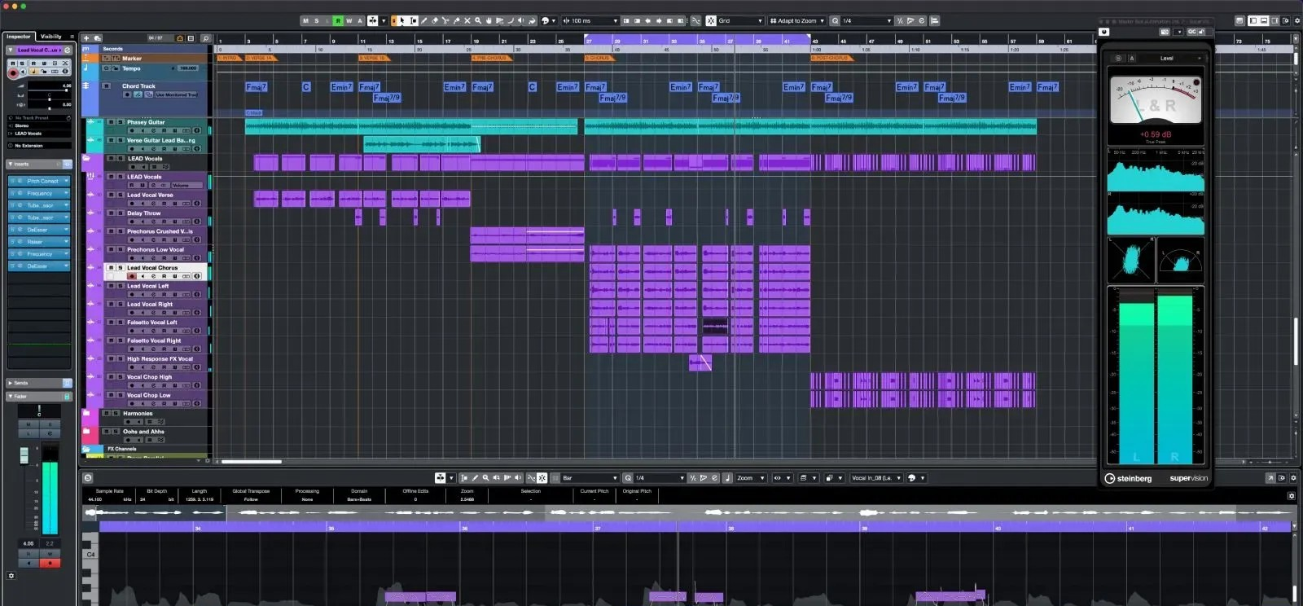The height and width of the screenshot is (606, 1303).
Task: Click the LEAD Vocals folder icon
Action: point(86,158)
